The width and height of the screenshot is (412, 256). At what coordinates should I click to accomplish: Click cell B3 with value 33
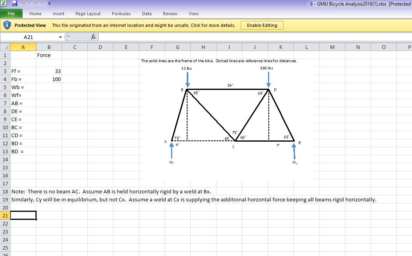pos(49,71)
